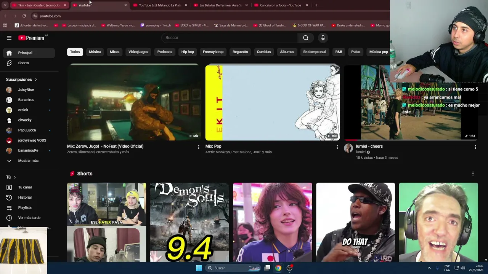This screenshot has height=274, width=488.
Task: Open Playlists from sidebar
Action: click(29, 207)
